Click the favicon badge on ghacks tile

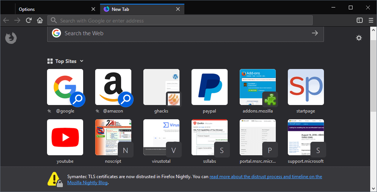tap(174, 99)
